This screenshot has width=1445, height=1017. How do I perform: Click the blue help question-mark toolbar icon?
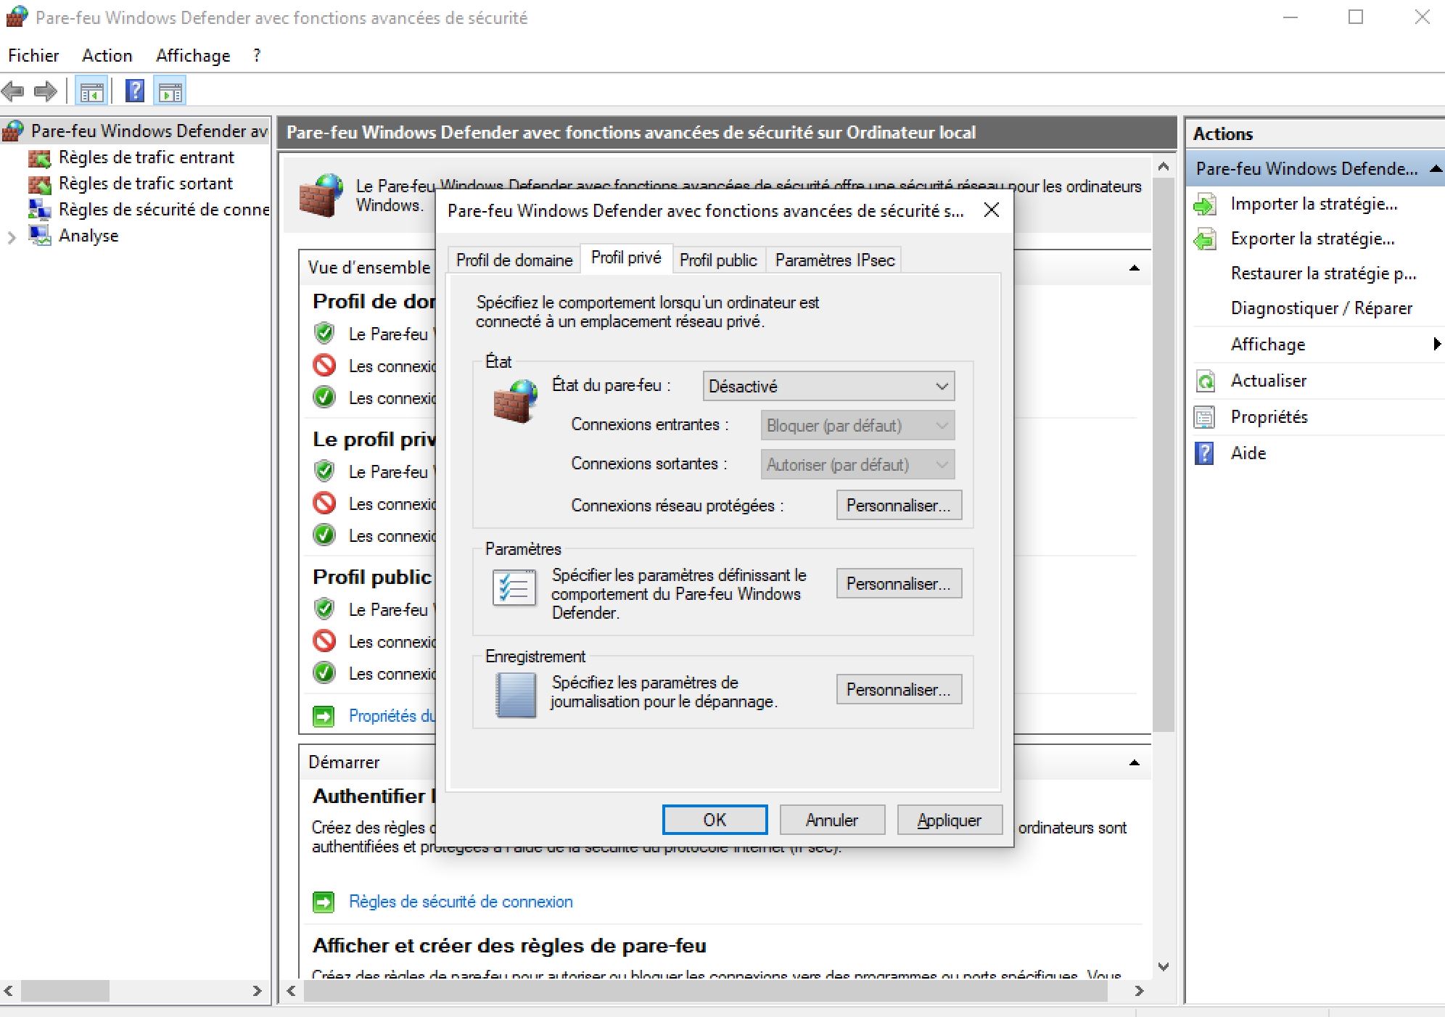pyautogui.click(x=134, y=91)
